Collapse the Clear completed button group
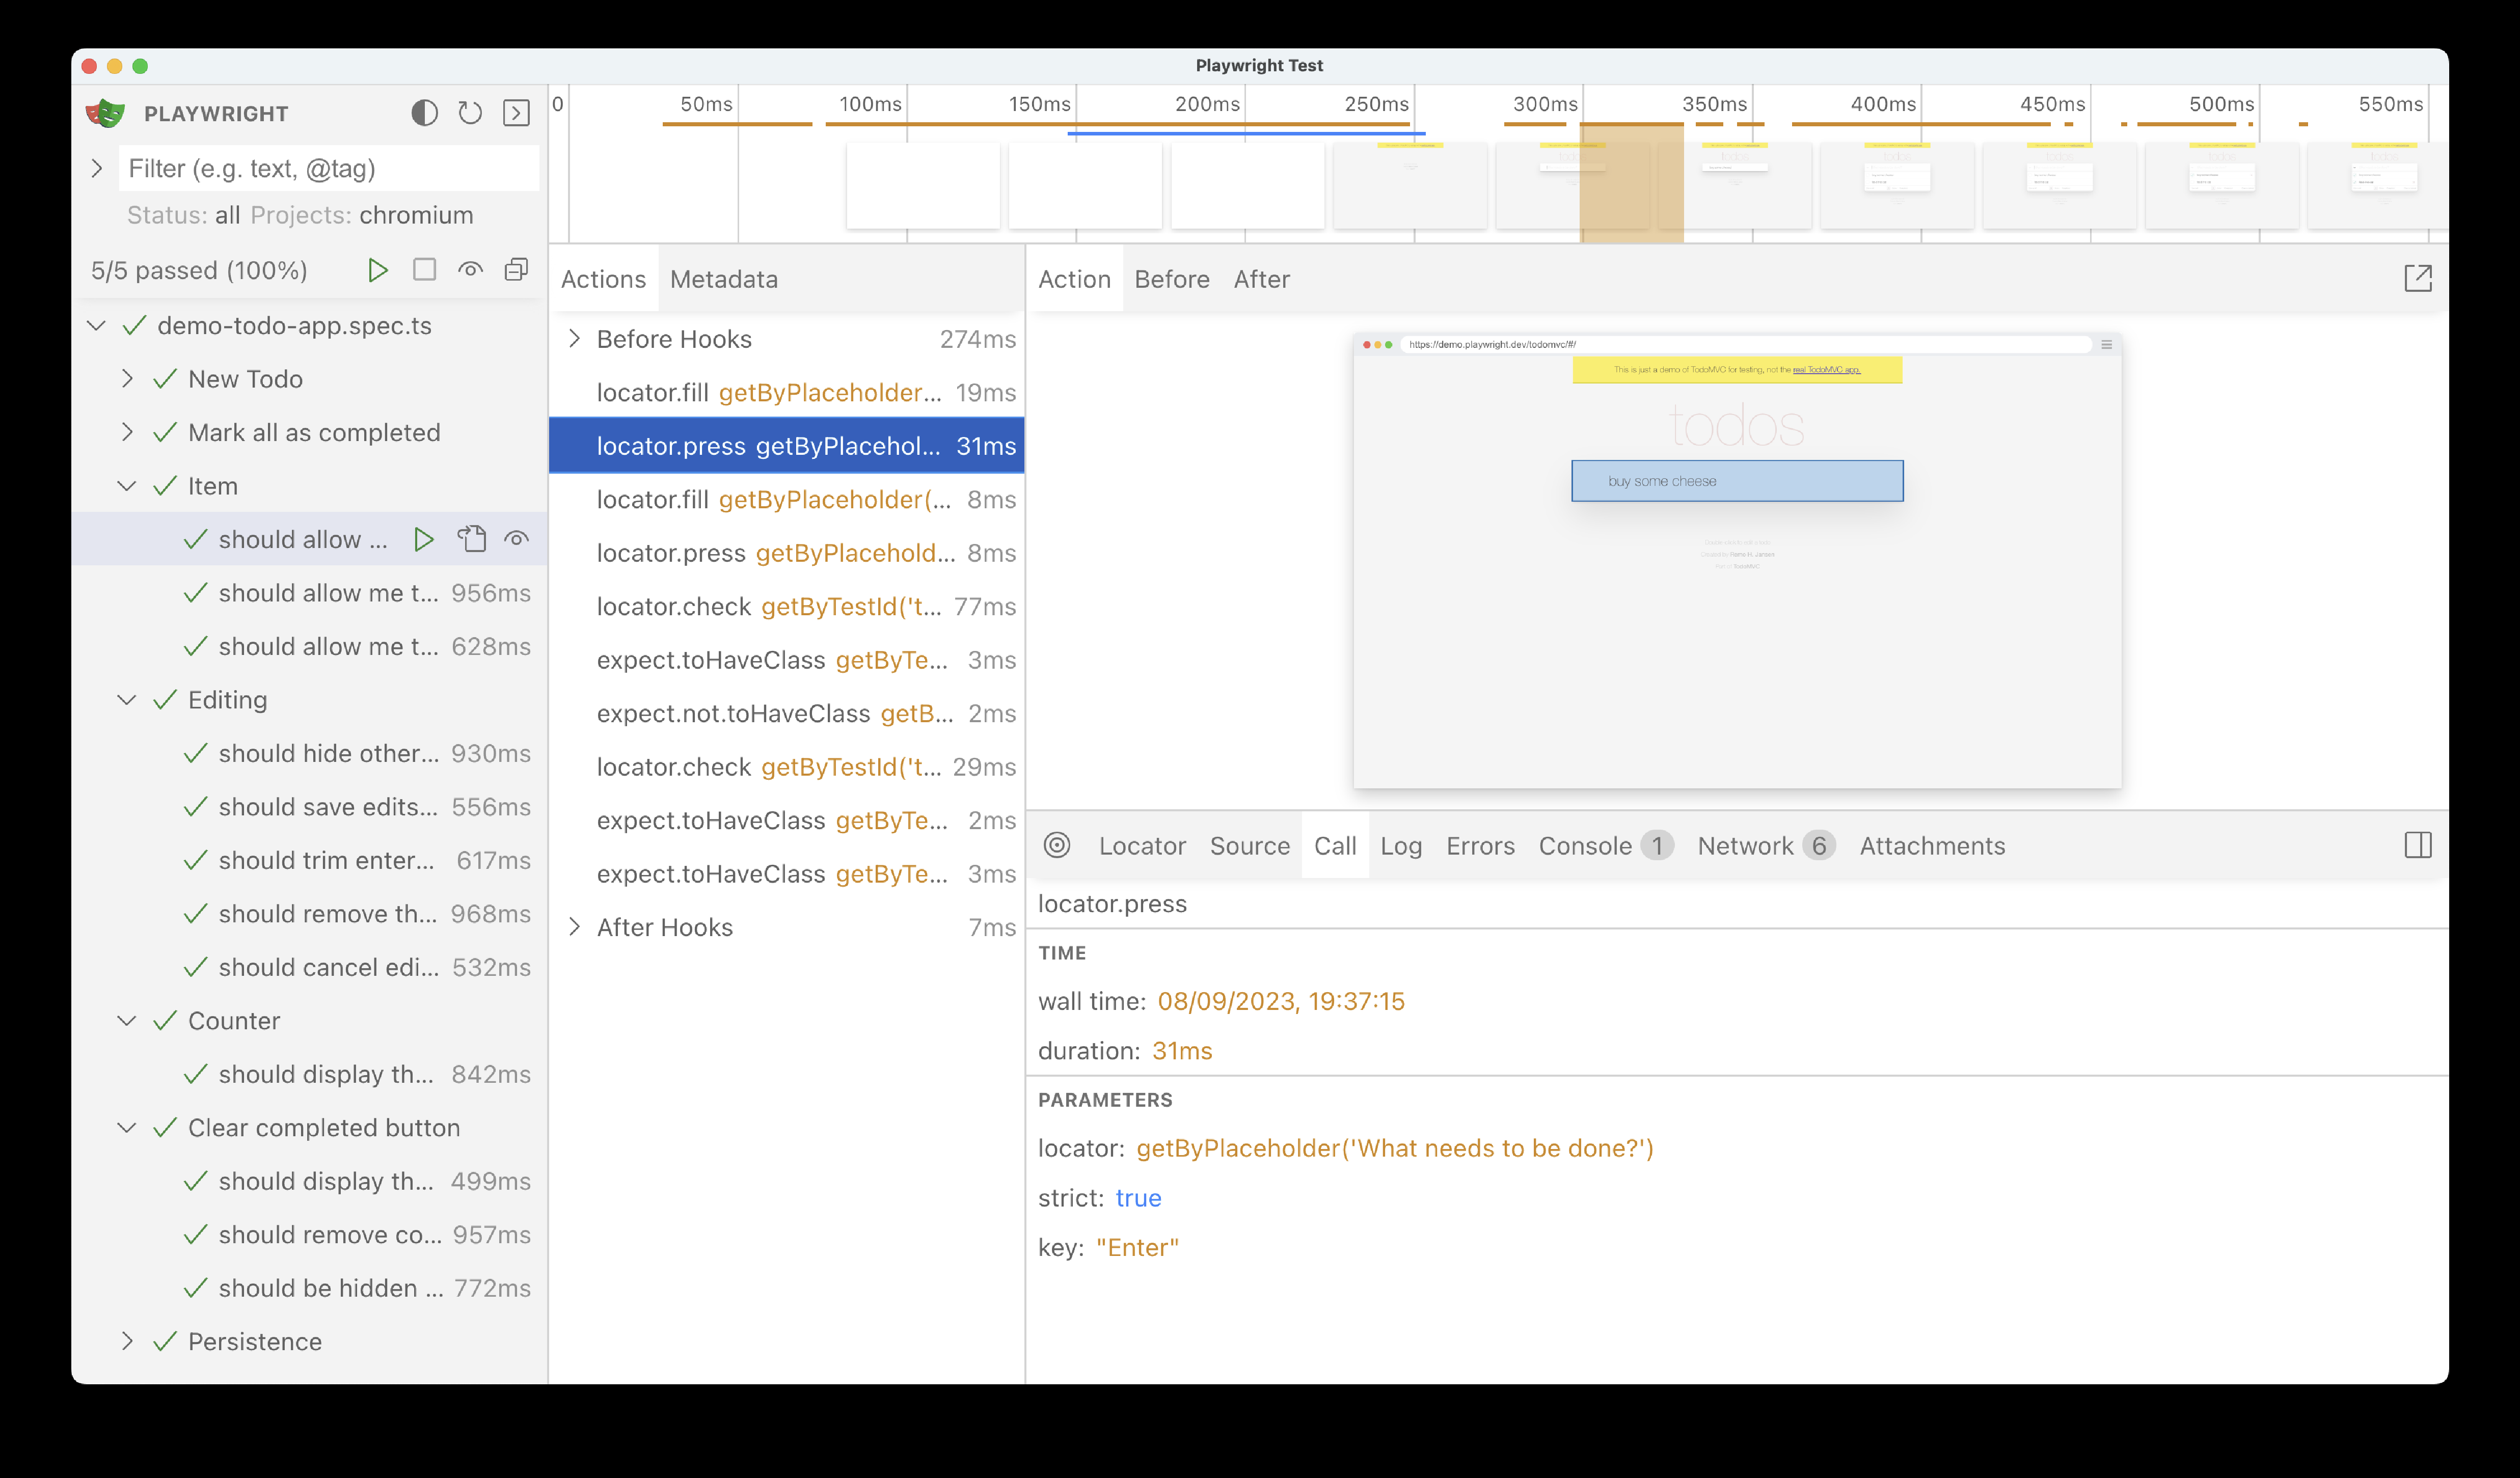Screen dimensions: 2520x1478 (127, 1128)
